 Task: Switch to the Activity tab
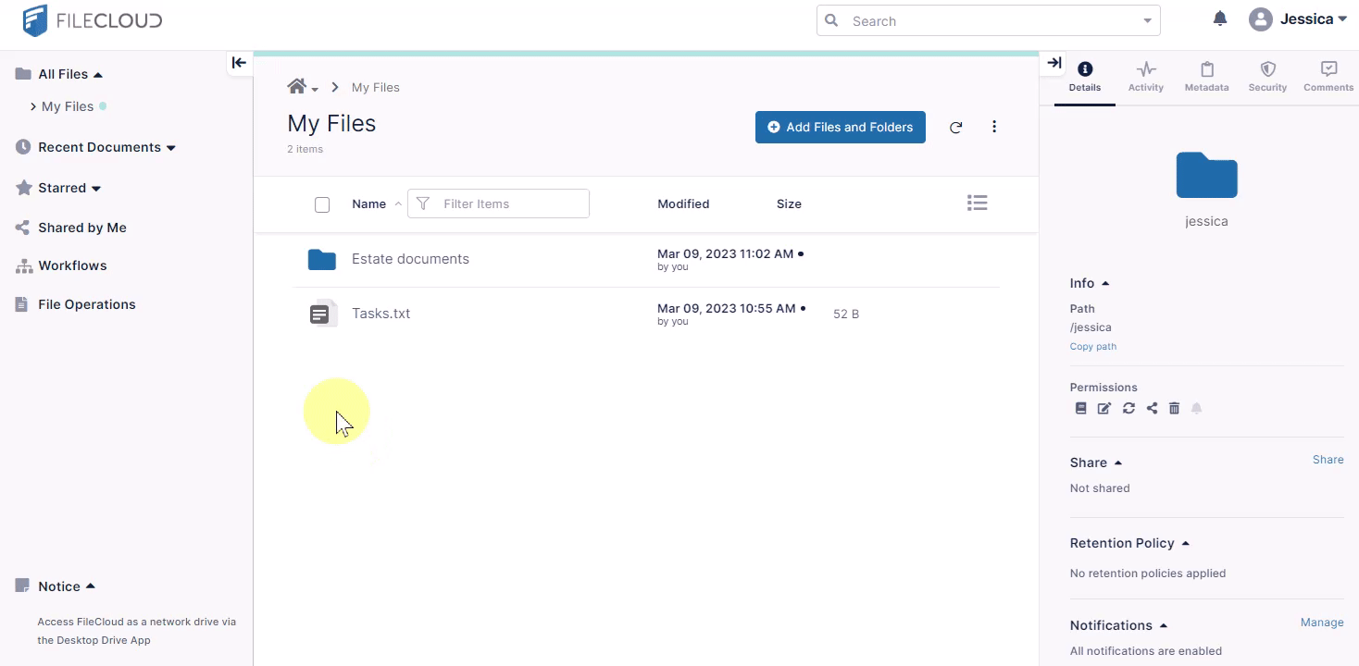point(1145,76)
